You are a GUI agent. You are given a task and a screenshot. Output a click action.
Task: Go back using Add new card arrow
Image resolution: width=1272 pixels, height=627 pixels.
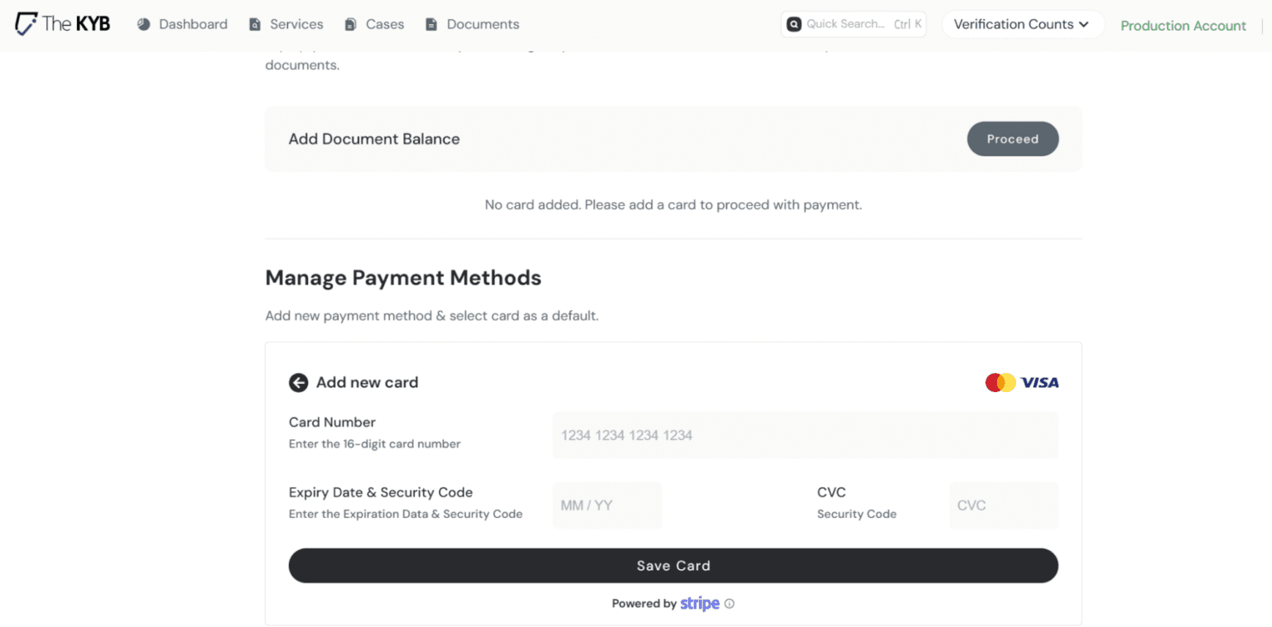[298, 382]
